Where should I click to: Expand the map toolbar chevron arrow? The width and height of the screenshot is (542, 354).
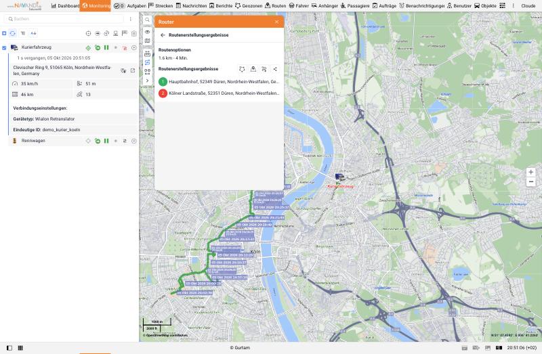(x=147, y=81)
